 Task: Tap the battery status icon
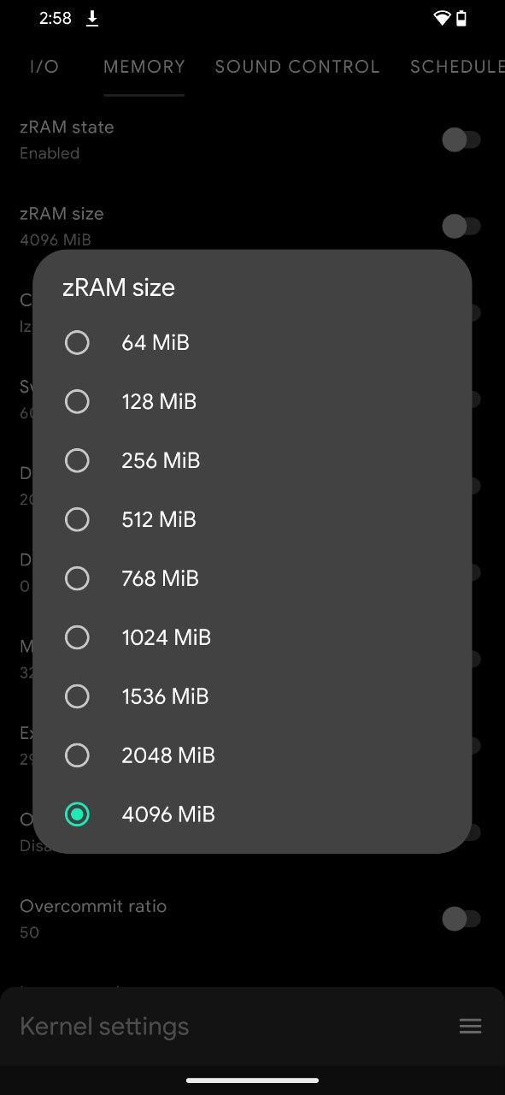point(461,19)
